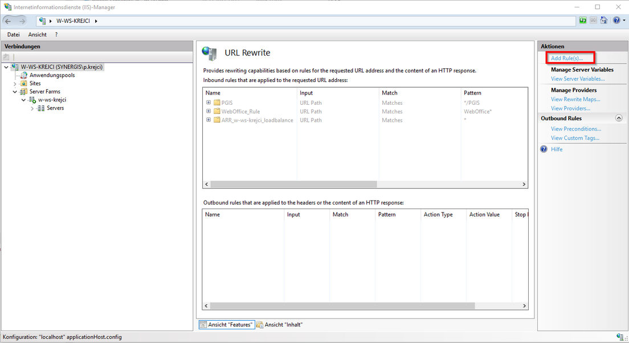Viewport: 629px width, 343px height.
Task: Expand the PGIS rule entry
Action: pos(209,103)
